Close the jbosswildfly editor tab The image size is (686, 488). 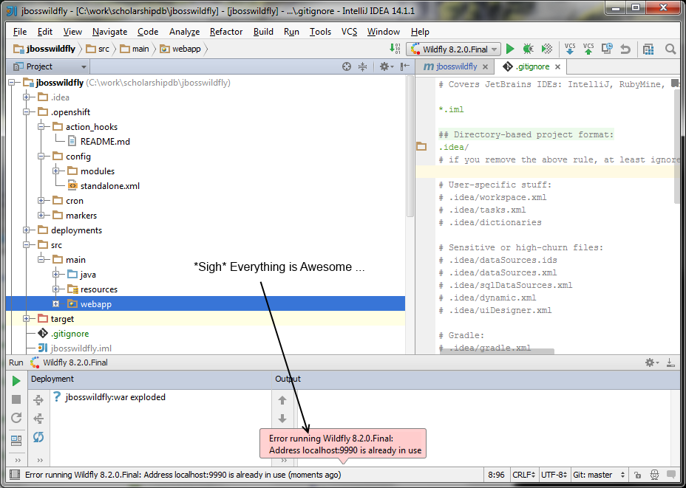click(485, 67)
